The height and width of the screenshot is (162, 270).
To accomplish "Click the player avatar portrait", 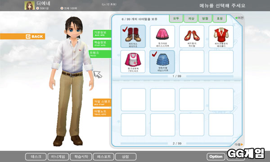I will 29,5.
